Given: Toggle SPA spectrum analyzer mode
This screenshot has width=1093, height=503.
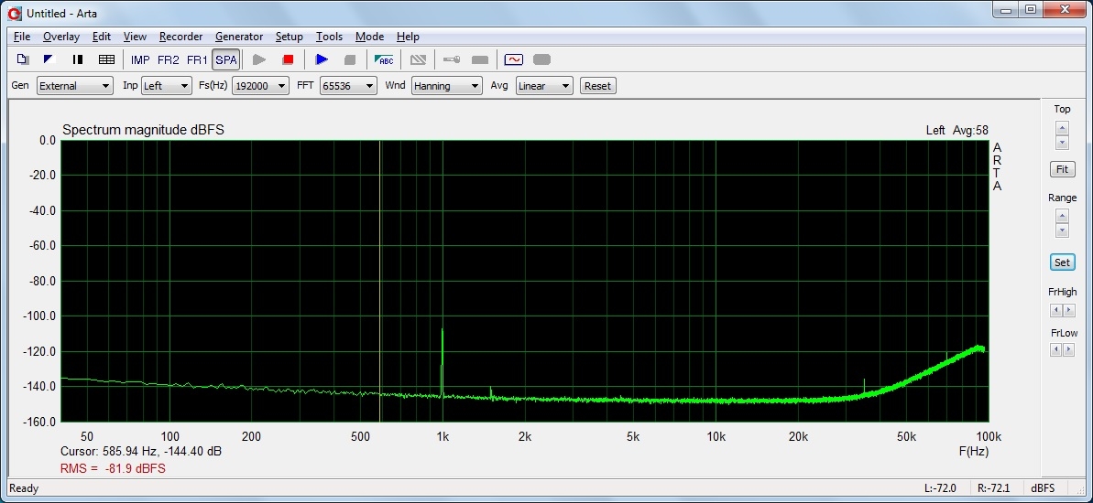Looking at the screenshot, I should [x=226, y=59].
